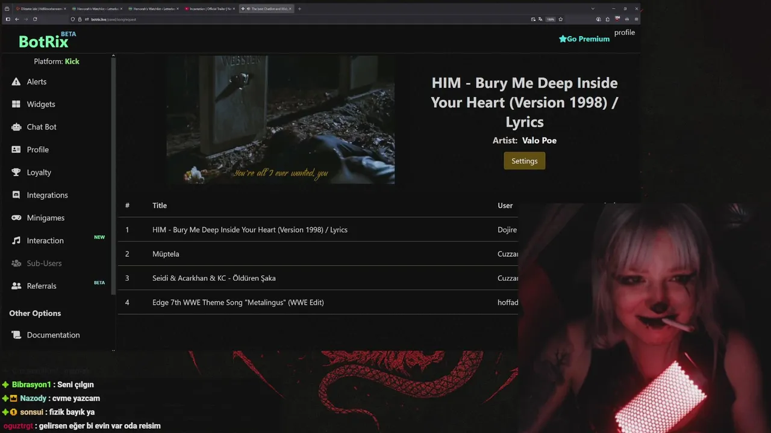Click the Go Premium star icon

click(563, 39)
